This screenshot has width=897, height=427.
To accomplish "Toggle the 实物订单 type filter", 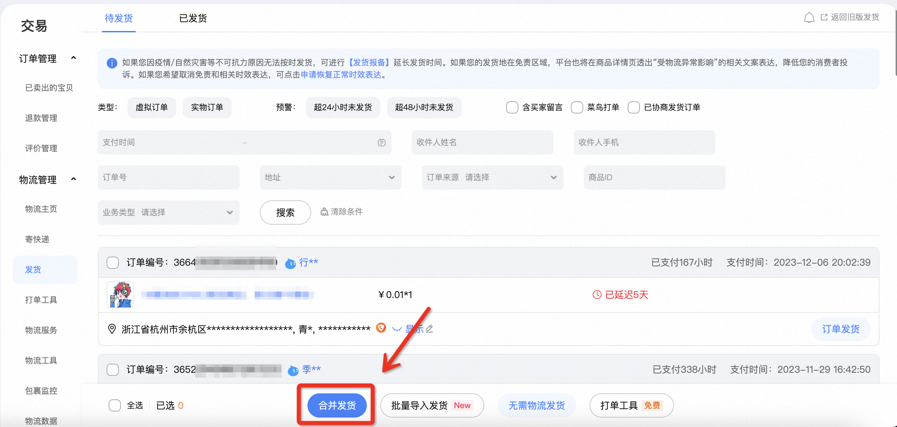I will click(207, 107).
